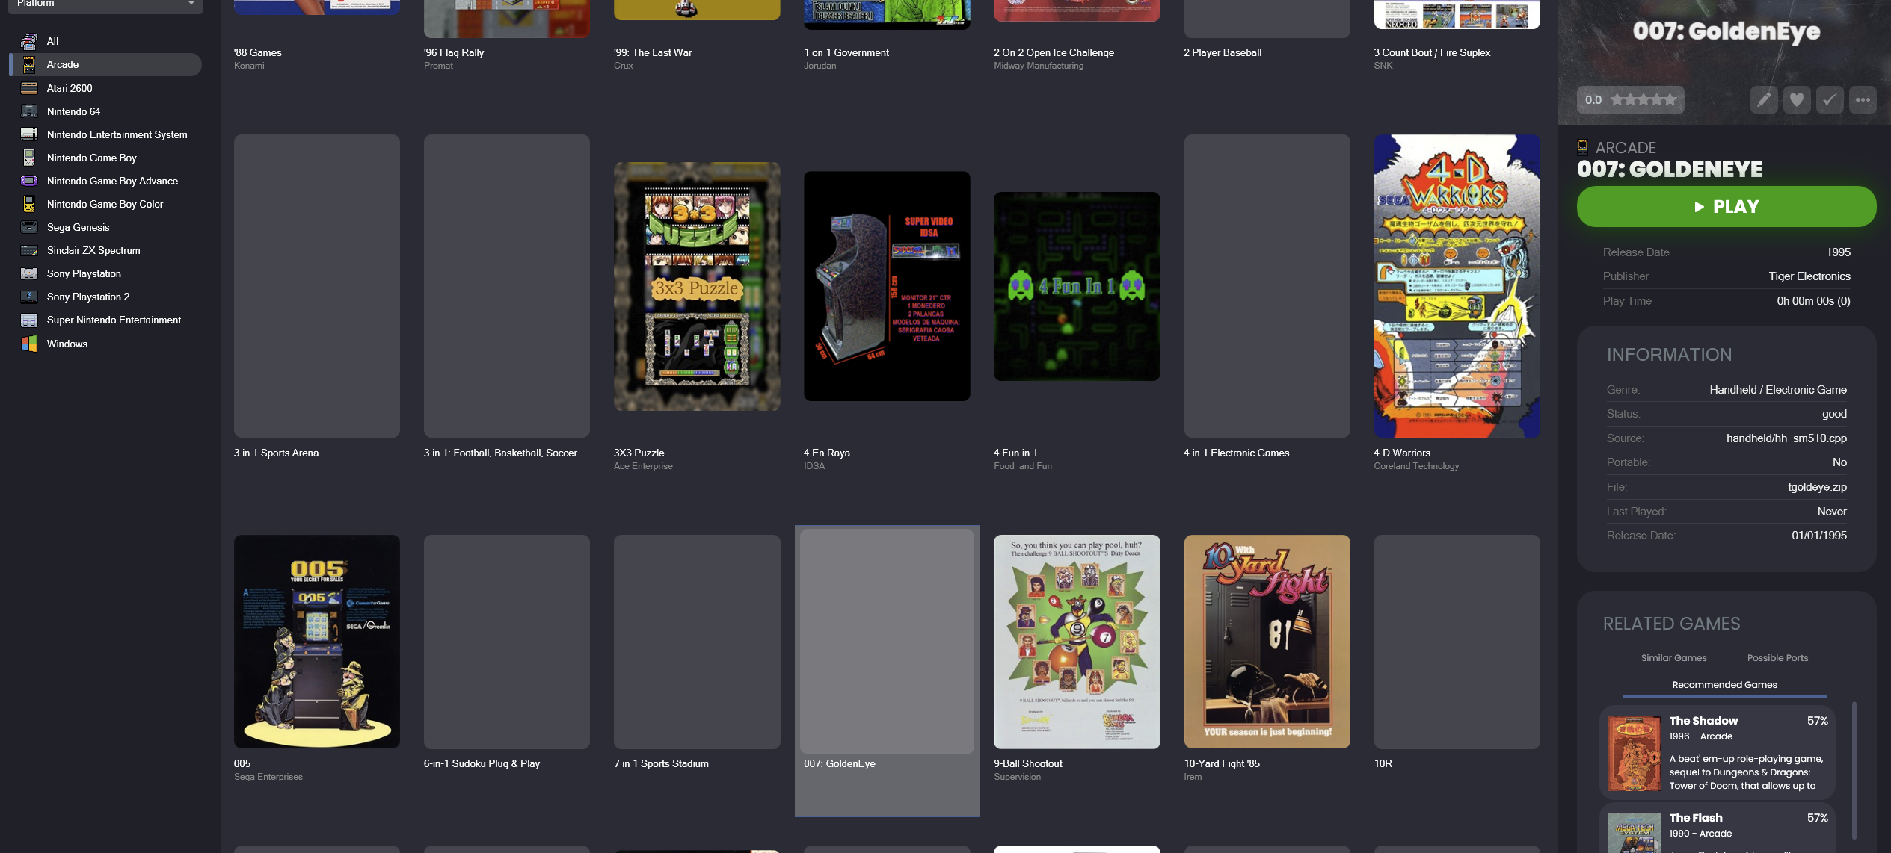
Task: Mark game completed with checkmark icon
Action: click(x=1830, y=99)
